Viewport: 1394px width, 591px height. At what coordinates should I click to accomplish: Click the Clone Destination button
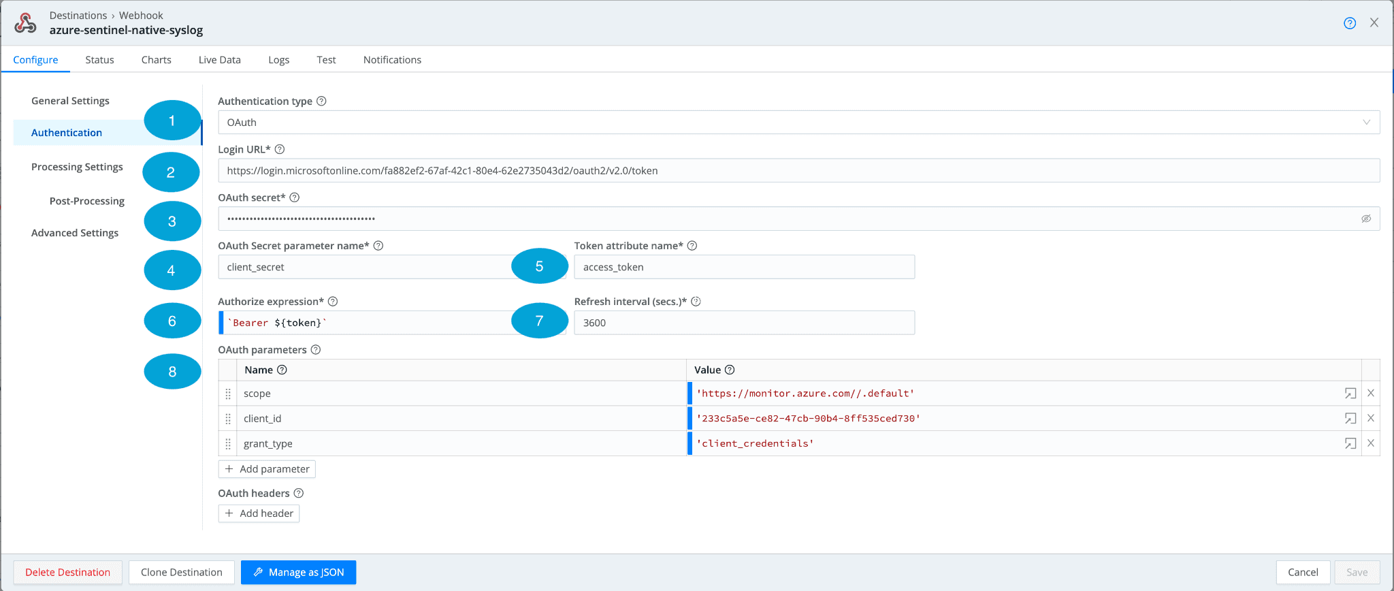(x=181, y=572)
